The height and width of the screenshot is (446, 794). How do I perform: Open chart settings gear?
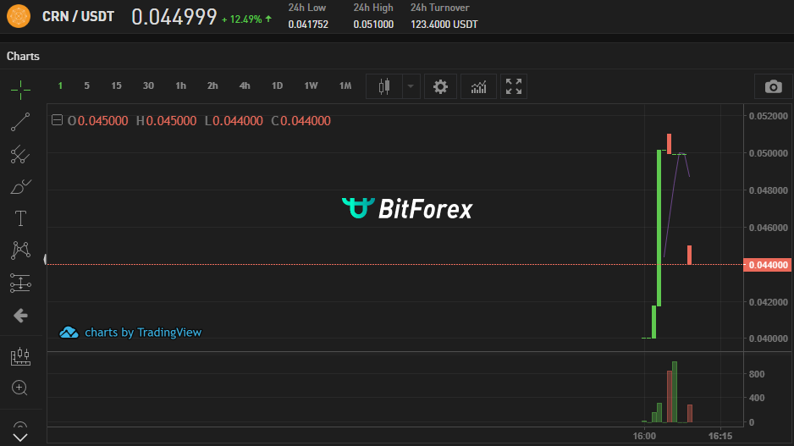click(440, 86)
